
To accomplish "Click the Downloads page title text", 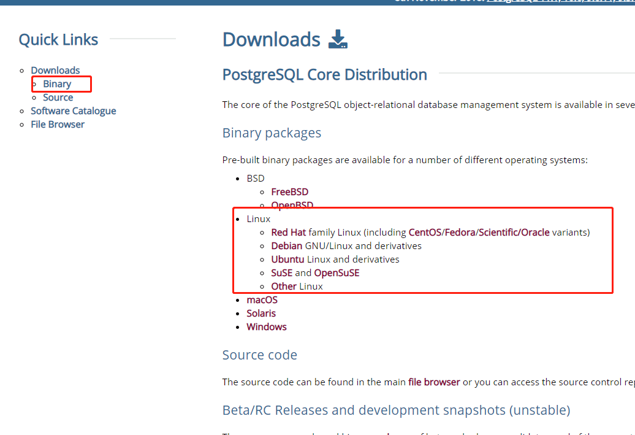I will [272, 39].
